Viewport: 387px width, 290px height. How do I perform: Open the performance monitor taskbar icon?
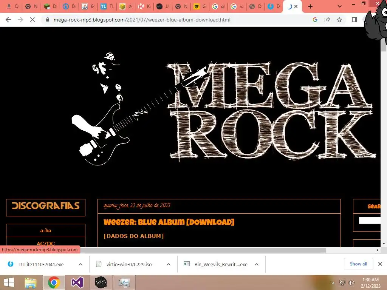(x=124, y=282)
